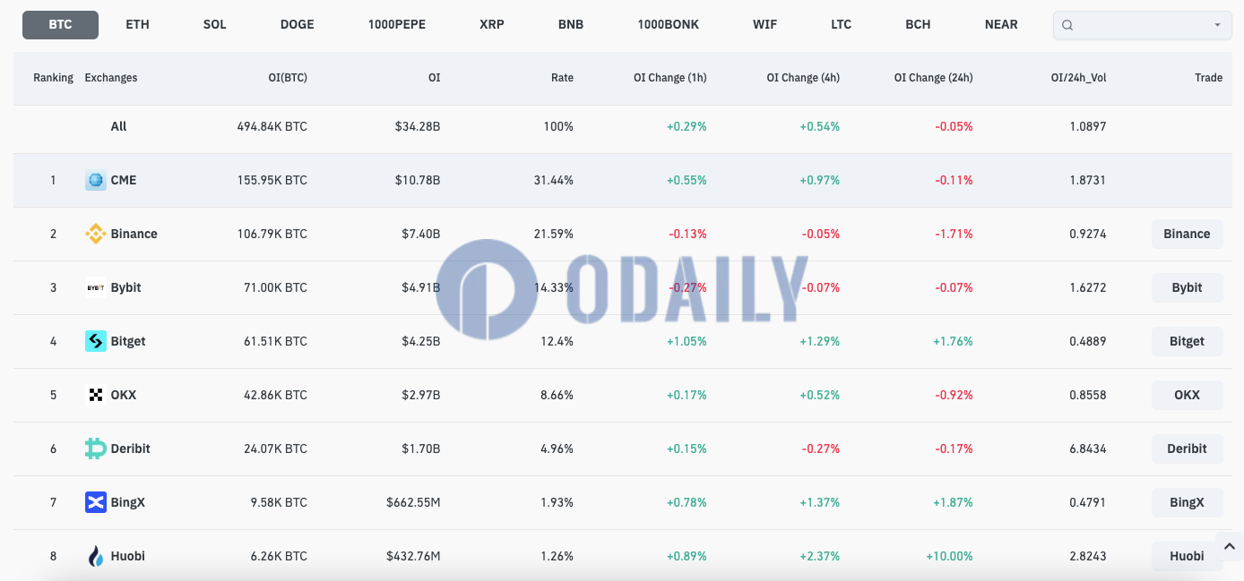Click the OI Change (1h) column header
Viewport: 1244px width, 581px height.
click(670, 78)
